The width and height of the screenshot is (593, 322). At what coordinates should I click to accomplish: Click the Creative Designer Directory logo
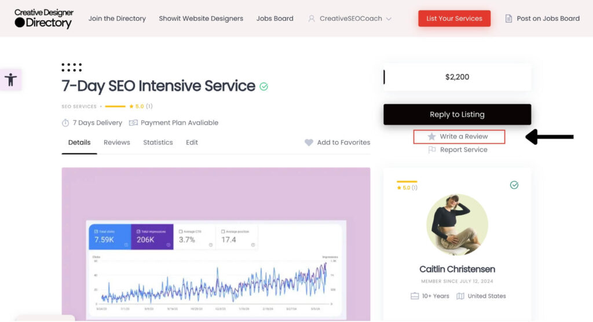(44, 19)
